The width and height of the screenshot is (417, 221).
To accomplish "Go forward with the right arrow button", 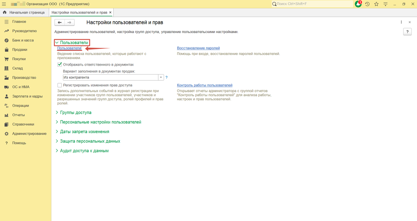I will tap(69, 23).
